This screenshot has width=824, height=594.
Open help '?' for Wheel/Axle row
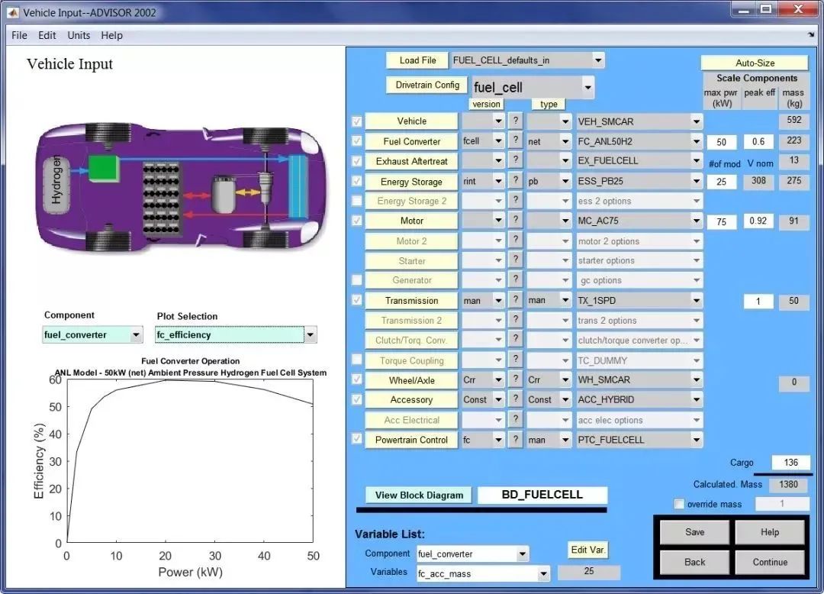click(516, 379)
